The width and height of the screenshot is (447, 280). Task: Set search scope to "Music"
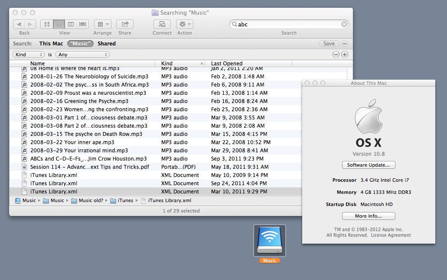tap(80, 44)
